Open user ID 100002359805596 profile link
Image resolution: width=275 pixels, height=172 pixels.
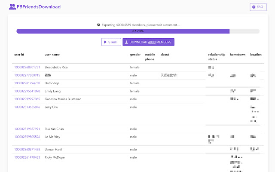point(27,137)
